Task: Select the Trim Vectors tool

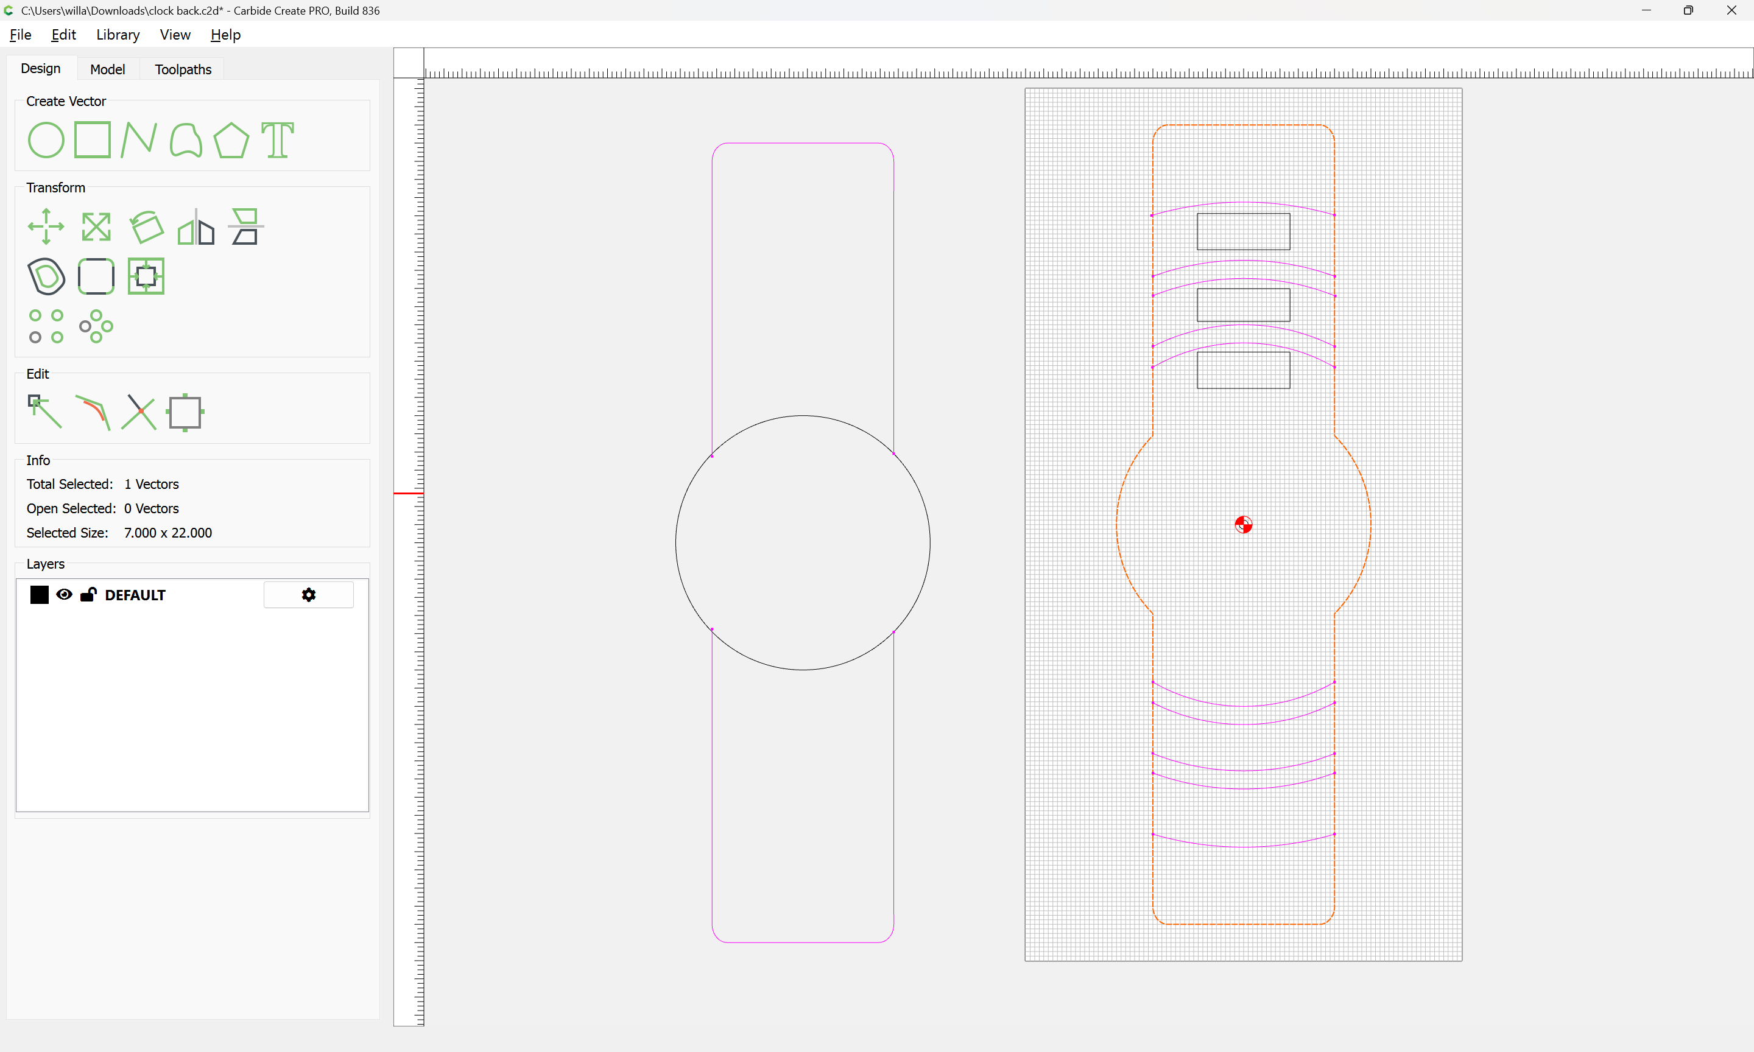Action: pyautogui.click(x=139, y=412)
